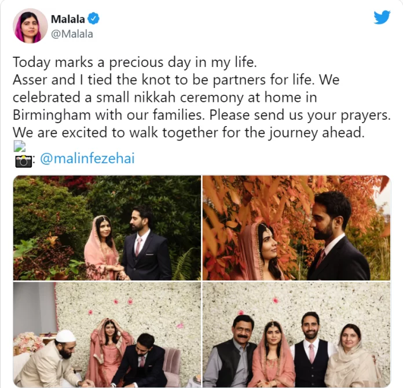Click the camera emoji icon
The image size is (403, 388).
[23, 161]
